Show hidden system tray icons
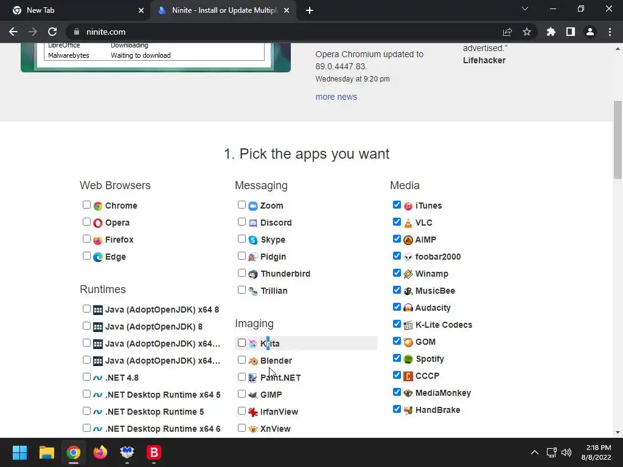This screenshot has width=623, height=467. (x=535, y=452)
